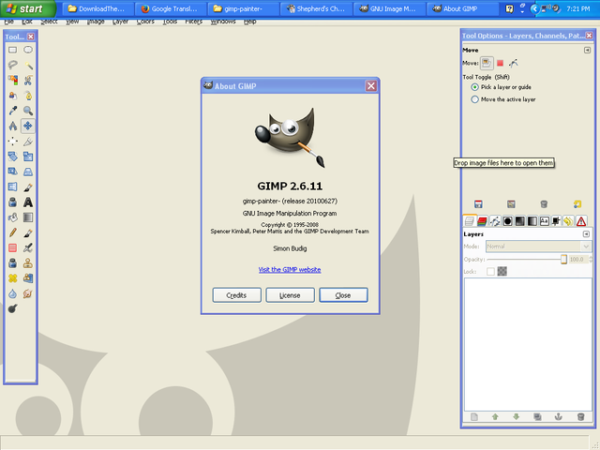Screen dimensions: 600x450
Task: Pick the Color Picker eyedropper tool
Action: [12, 111]
